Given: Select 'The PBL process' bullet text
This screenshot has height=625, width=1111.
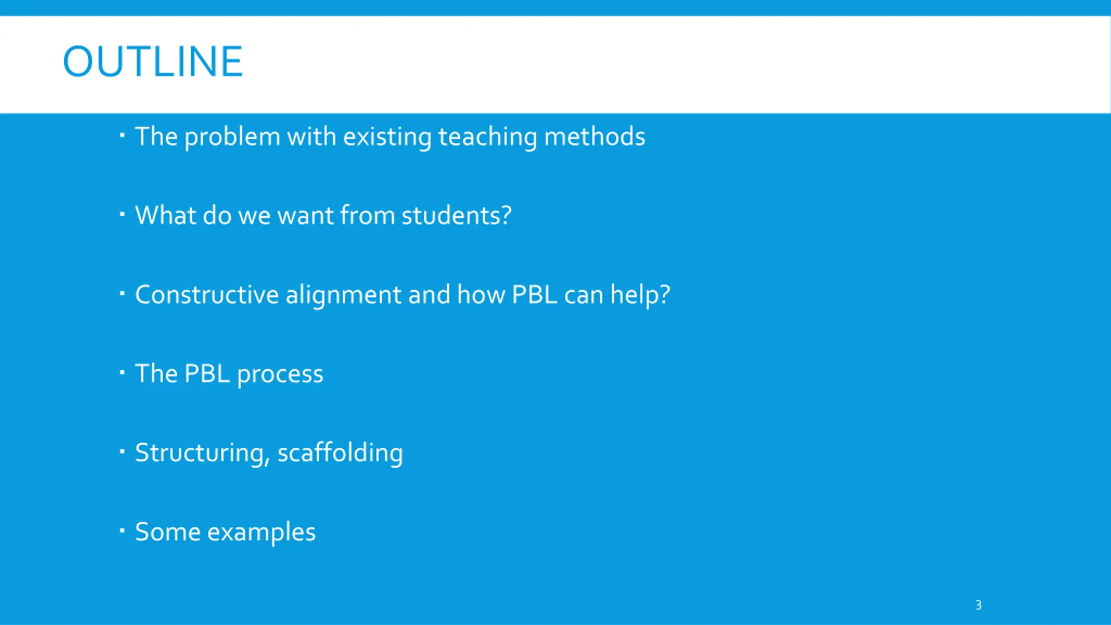Looking at the screenshot, I should point(229,374).
